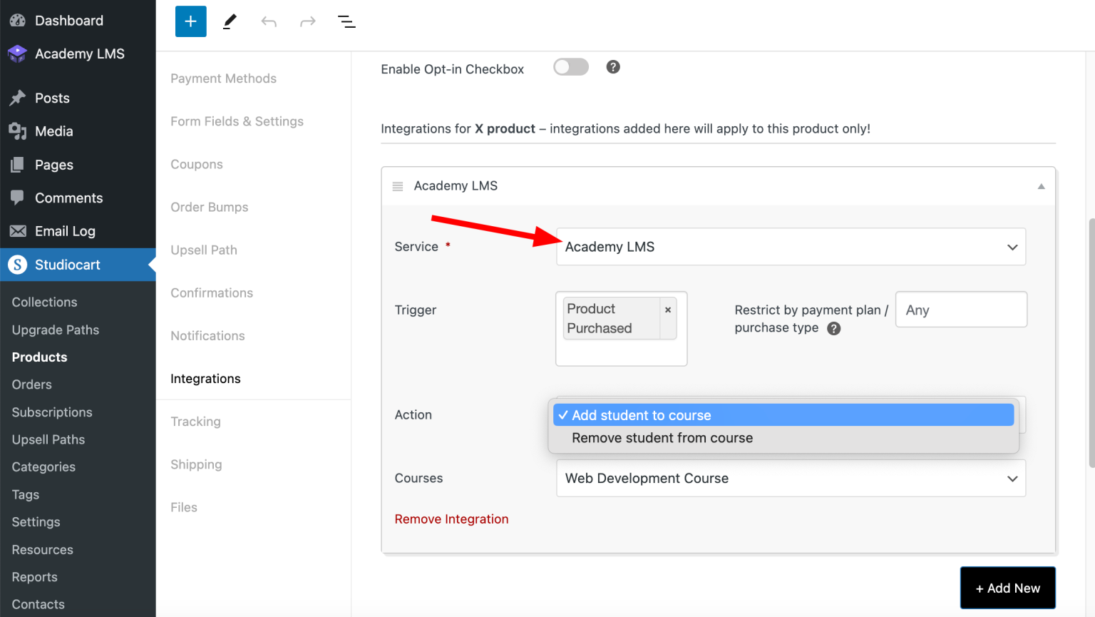This screenshot has height=617, width=1095.
Task: Remove the Product Purchased trigger tag
Action: pos(668,310)
